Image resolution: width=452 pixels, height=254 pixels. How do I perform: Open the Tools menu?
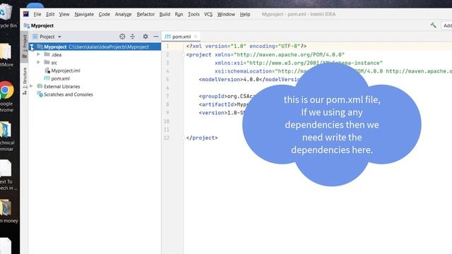coord(194,14)
